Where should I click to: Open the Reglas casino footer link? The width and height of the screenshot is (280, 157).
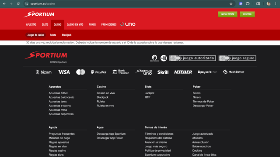point(57,150)
